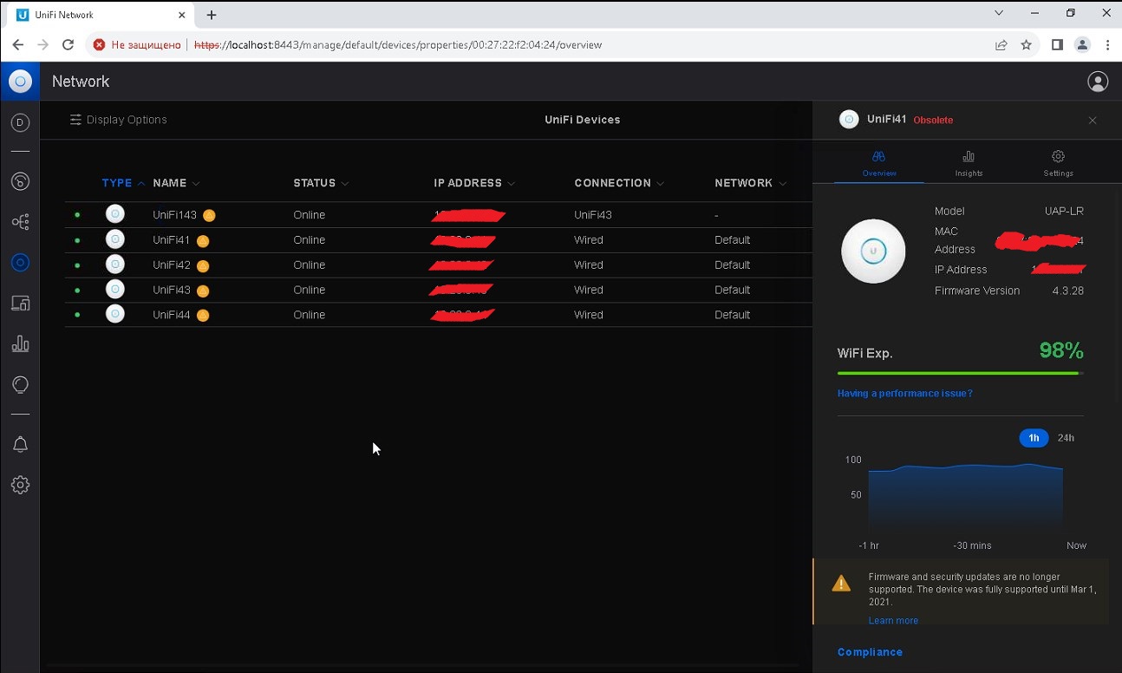Click the UniFi44 device type icon
The height and width of the screenshot is (673, 1122).
click(x=114, y=315)
